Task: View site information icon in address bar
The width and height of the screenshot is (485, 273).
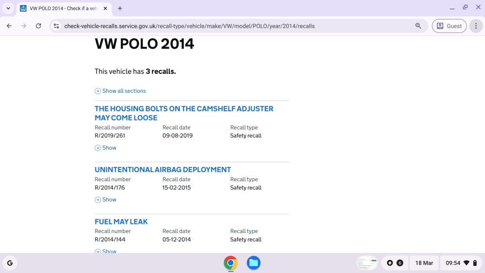Action: pyautogui.click(x=56, y=26)
